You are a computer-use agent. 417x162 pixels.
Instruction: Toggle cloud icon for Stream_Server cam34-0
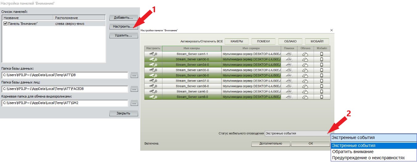pos(305,65)
